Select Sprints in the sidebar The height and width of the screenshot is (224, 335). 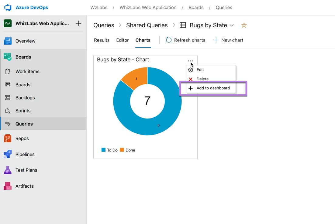pos(23,111)
